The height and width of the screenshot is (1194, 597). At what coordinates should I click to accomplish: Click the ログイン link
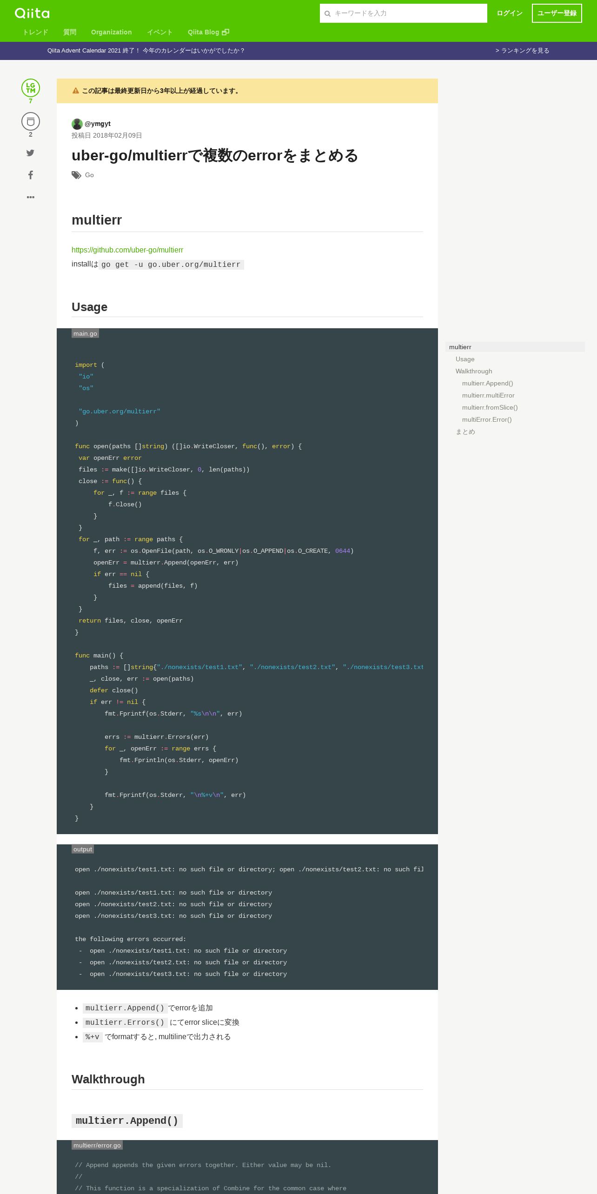coord(510,13)
